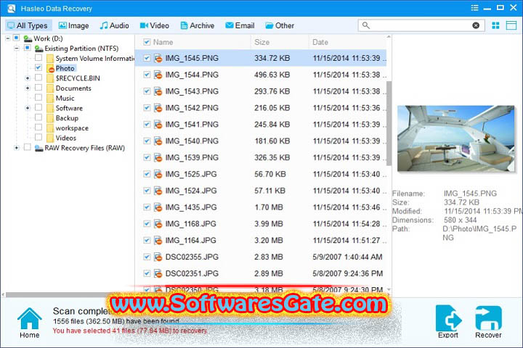Image resolution: width=523 pixels, height=348 pixels.
Task: Expand the $RECYCLE.BIN folder node
Action: coord(28,78)
